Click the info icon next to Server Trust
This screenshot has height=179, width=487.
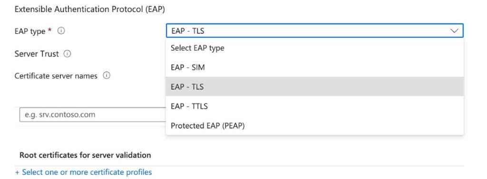[68, 54]
